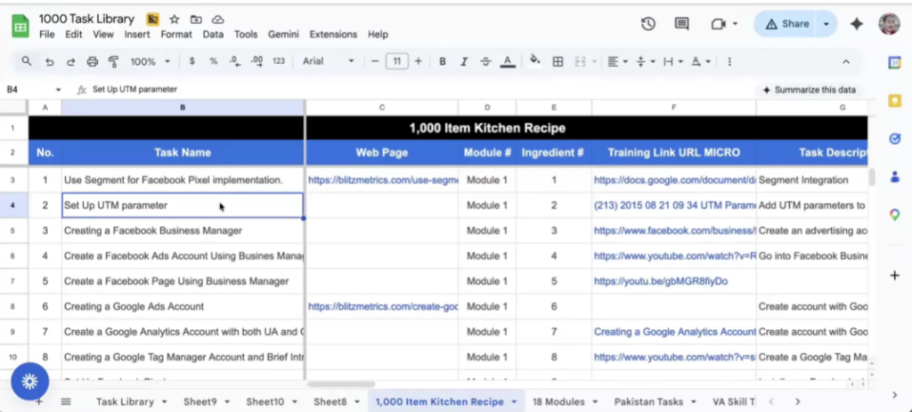Open the Extensions menu
The width and height of the screenshot is (912, 412).
point(333,35)
